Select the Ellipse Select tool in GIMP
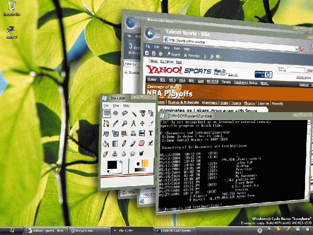The width and height of the screenshot is (313, 235). [x=116, y=113]
